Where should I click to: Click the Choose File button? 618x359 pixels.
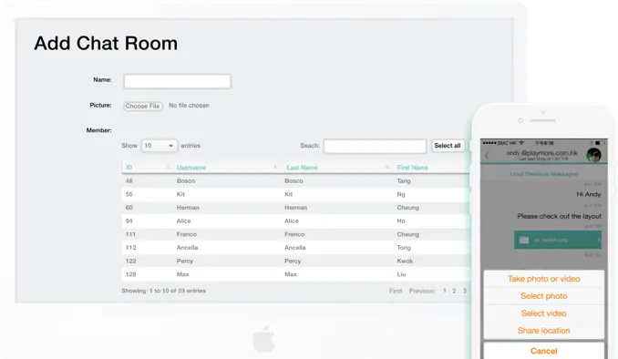click(x=143, y=106)
